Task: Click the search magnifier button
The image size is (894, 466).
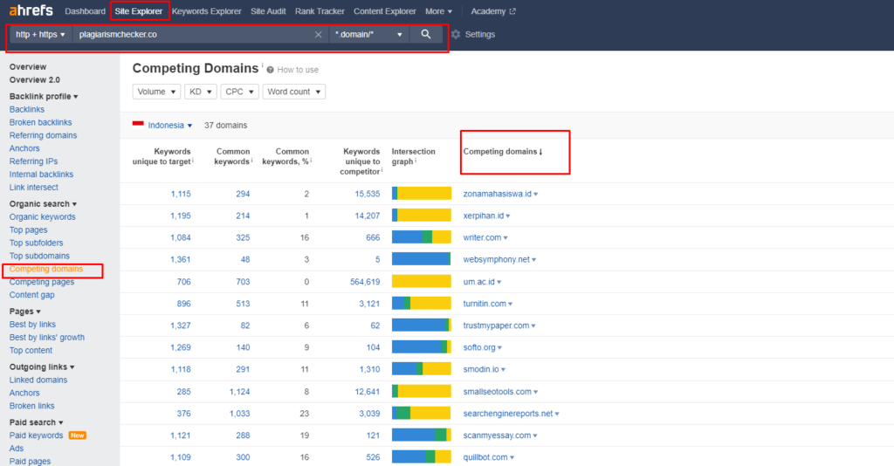Action: point(426,34)
